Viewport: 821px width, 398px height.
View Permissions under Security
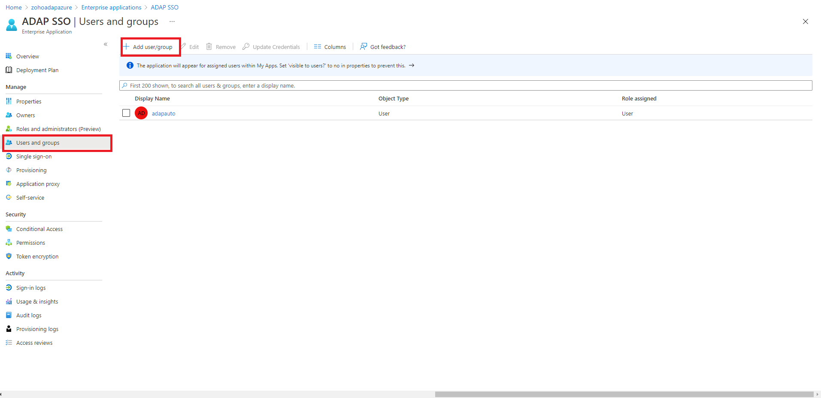coord(30,243)
